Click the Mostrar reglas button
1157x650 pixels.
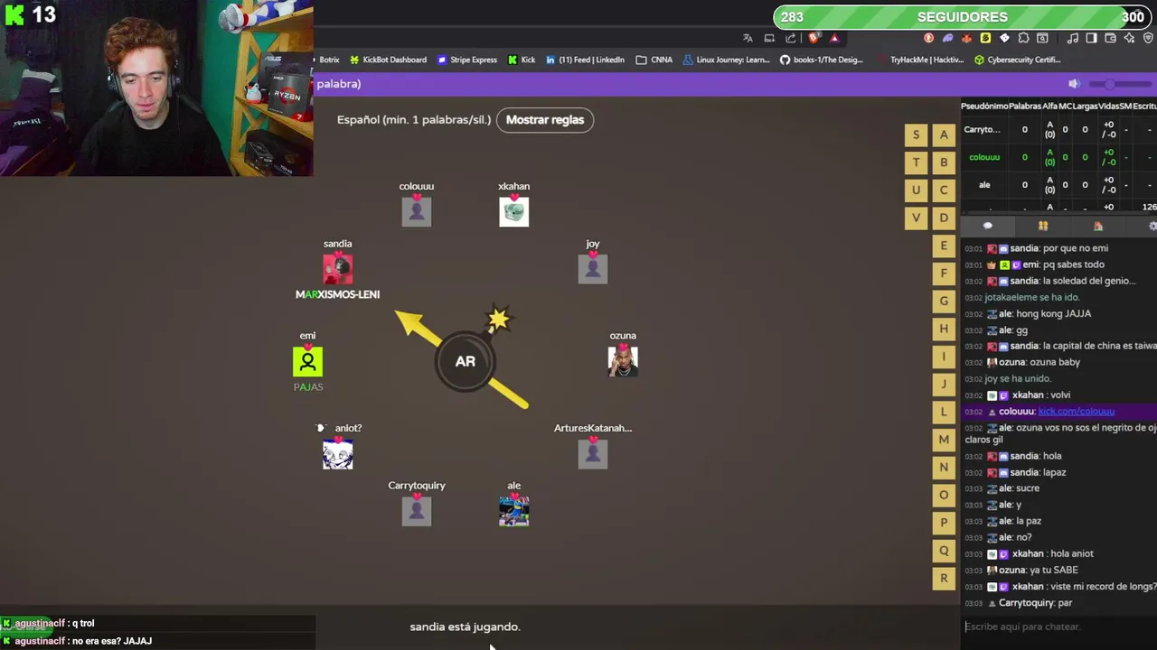coord(545,119)
